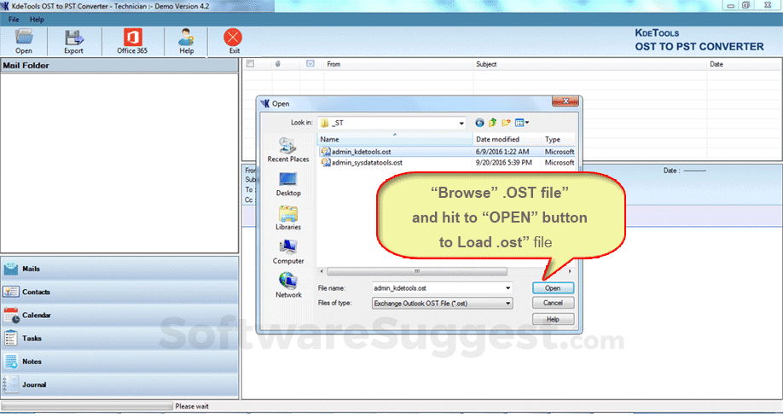This screenshot has width=783, height=417.
Task: Click the horizontal scrollbar in file list
Action: click(417, 271)
